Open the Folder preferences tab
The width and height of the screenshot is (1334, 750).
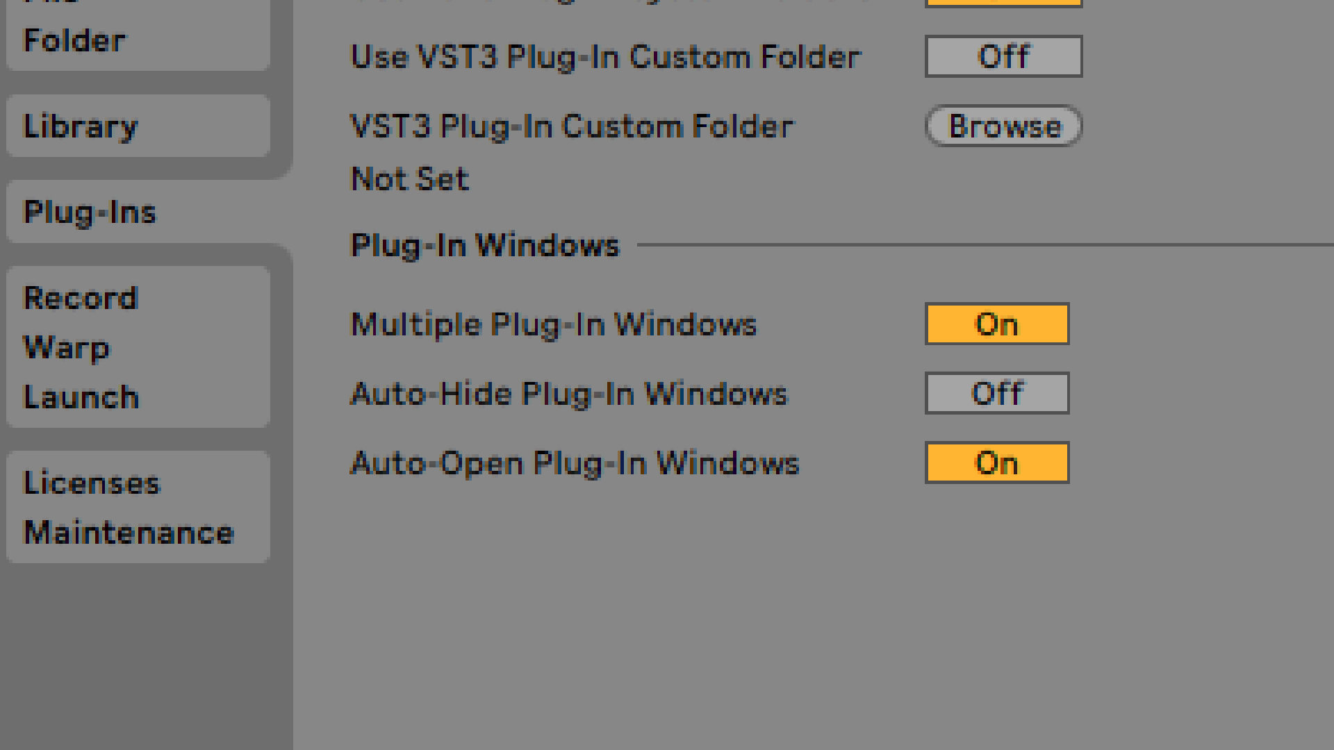pyautogui.click(x=74, y=40)
